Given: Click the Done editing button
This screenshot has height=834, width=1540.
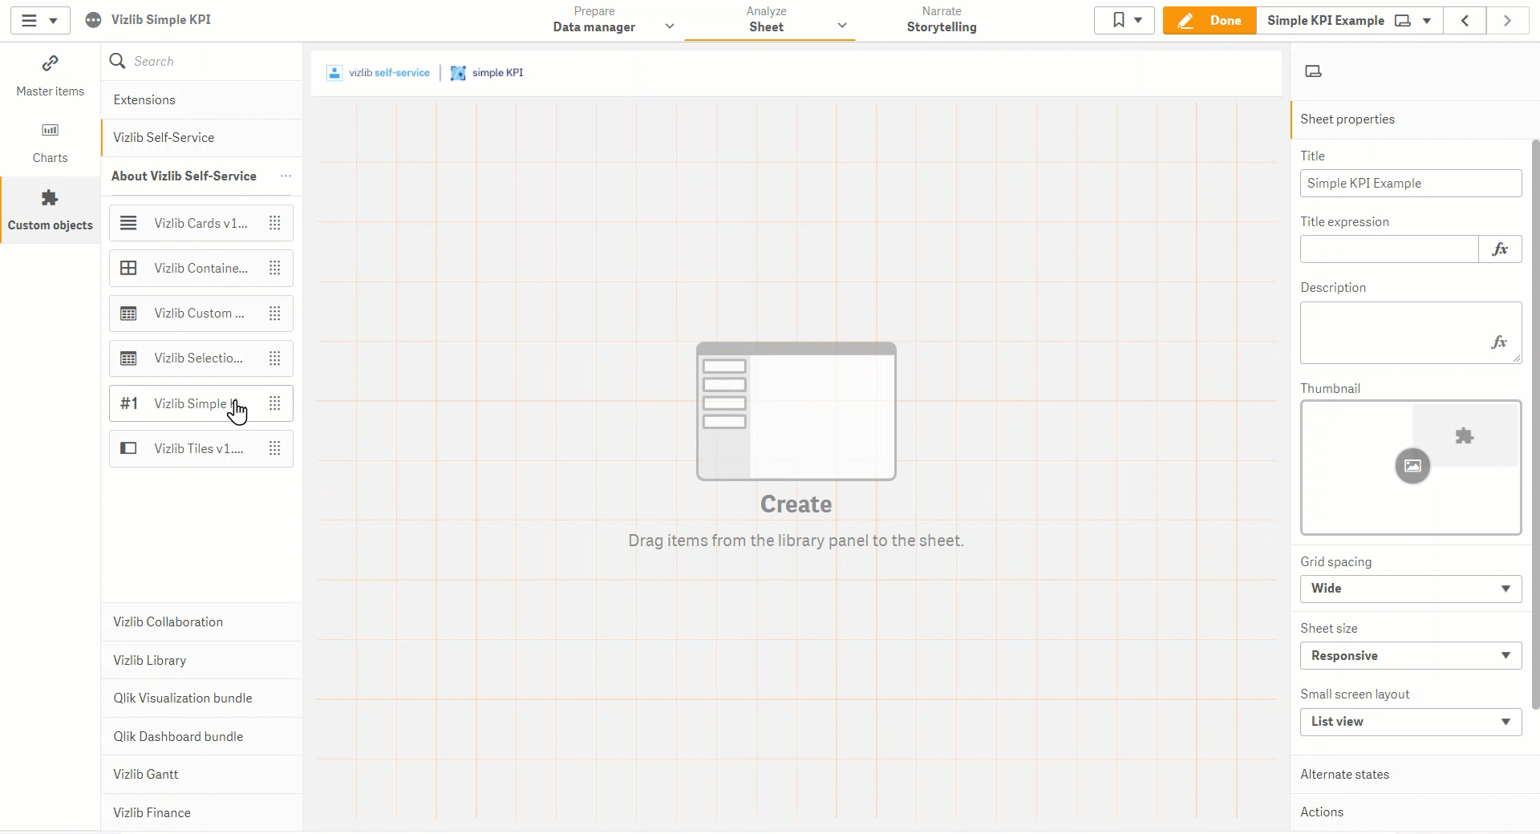Looking at the screenshot, I should coord(1210,21).
